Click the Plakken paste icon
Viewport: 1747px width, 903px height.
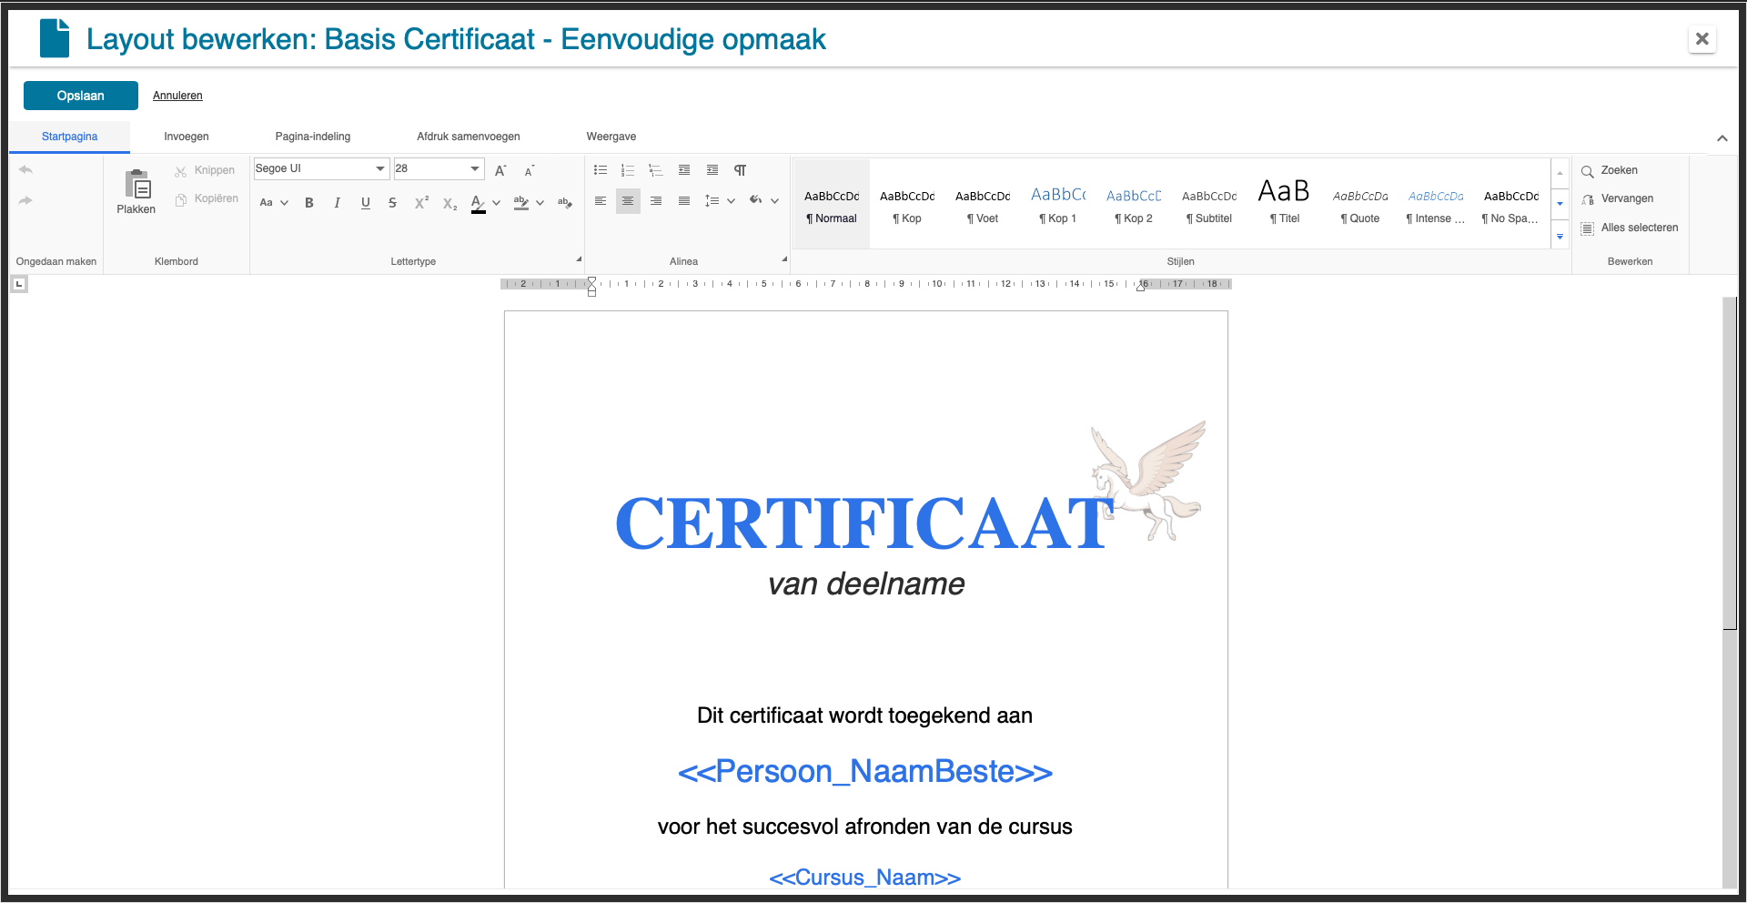(x=136, y=186)
